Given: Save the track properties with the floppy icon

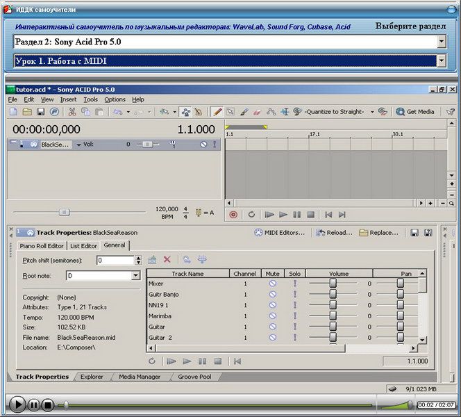Looking at the screenshot, I should (x=414, y=233).
